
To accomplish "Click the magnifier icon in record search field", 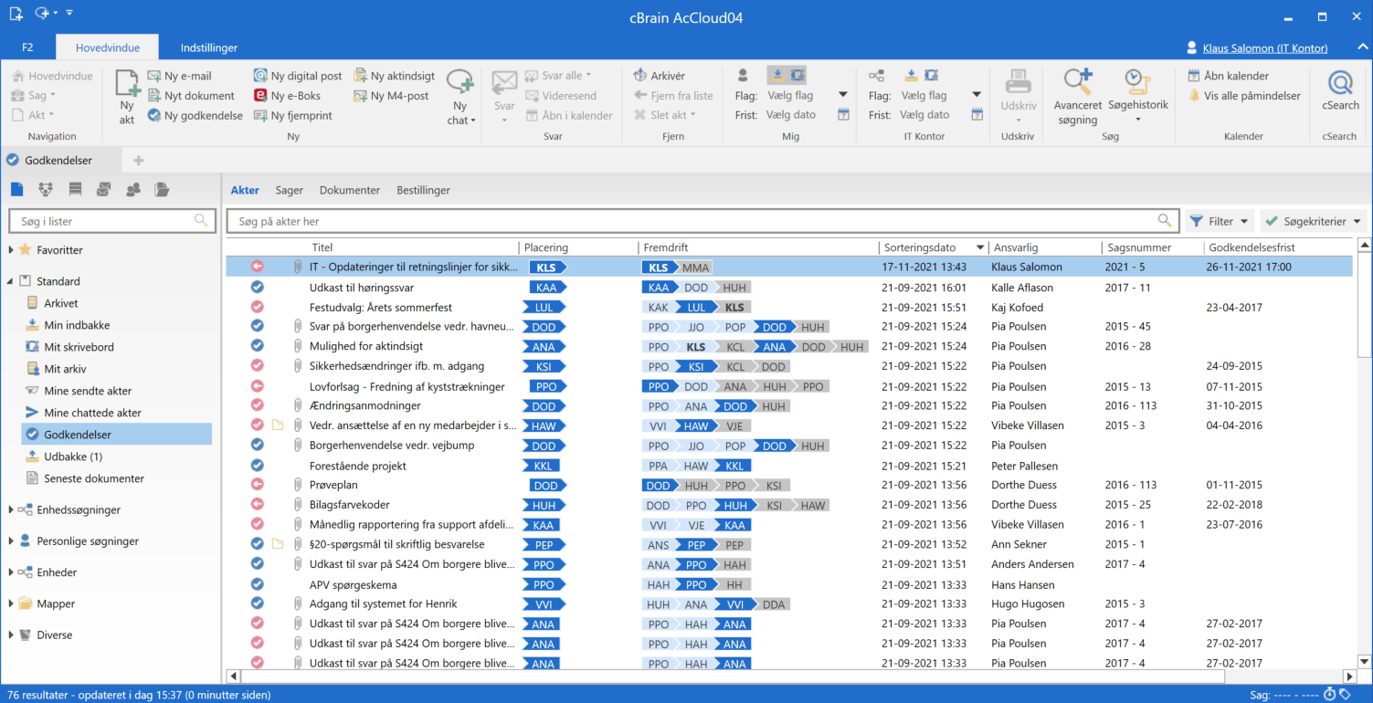I will coord(1165,221).
